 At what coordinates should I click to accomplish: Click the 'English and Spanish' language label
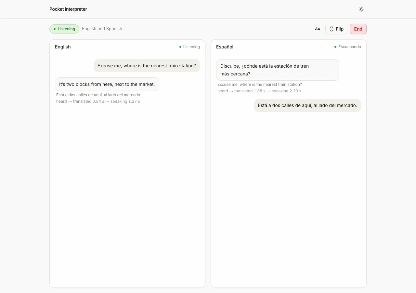[102, 29]
